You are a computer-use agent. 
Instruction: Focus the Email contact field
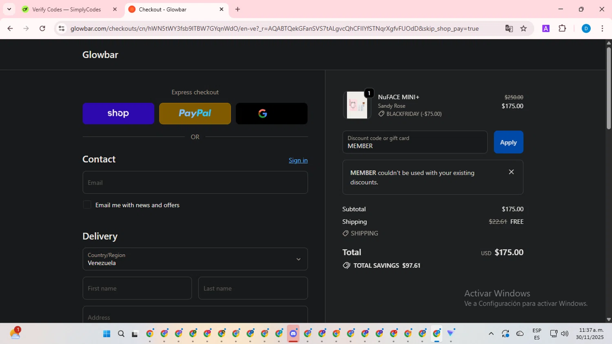[195, 182]
